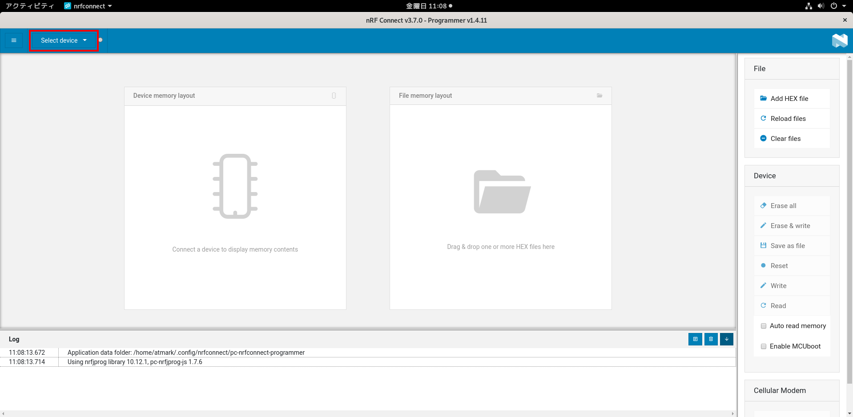853x417 pixels.
Task: Click the log scrollbar right arrow
Action: (732, 413)
